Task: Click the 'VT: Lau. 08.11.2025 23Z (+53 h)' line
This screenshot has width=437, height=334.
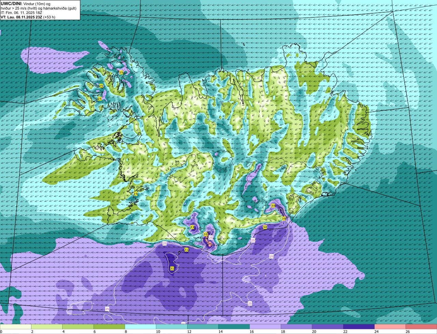Action: click(28, 17)
